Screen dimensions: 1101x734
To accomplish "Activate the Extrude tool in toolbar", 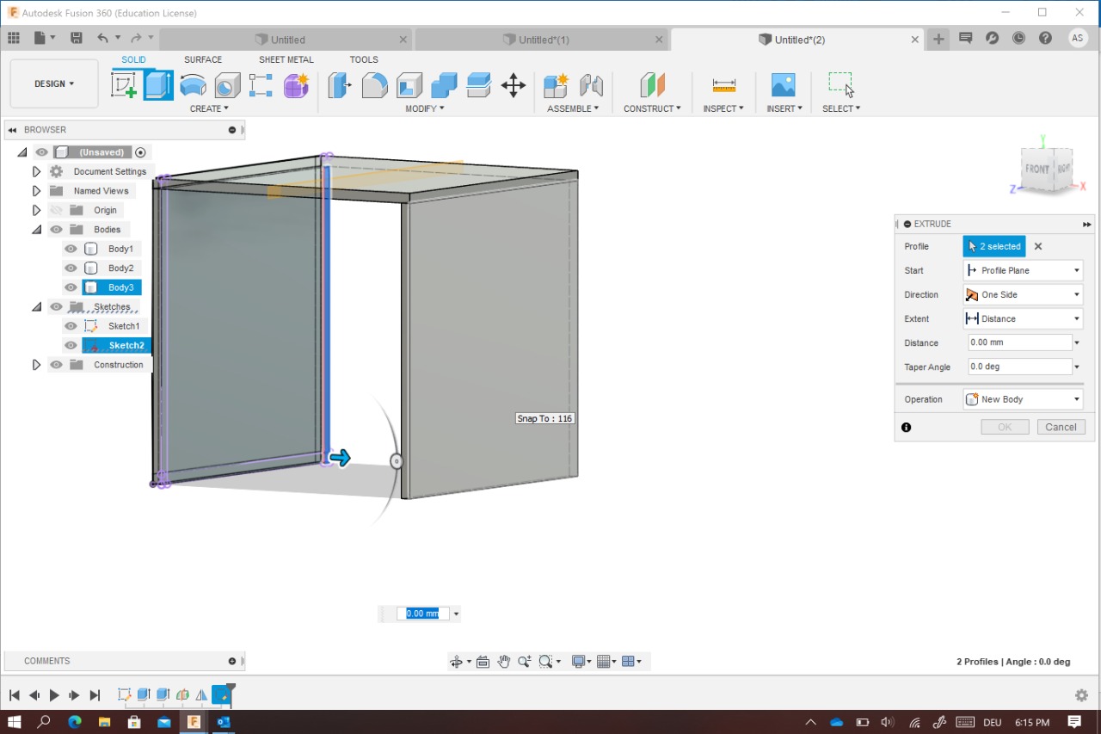I will 158,85.
